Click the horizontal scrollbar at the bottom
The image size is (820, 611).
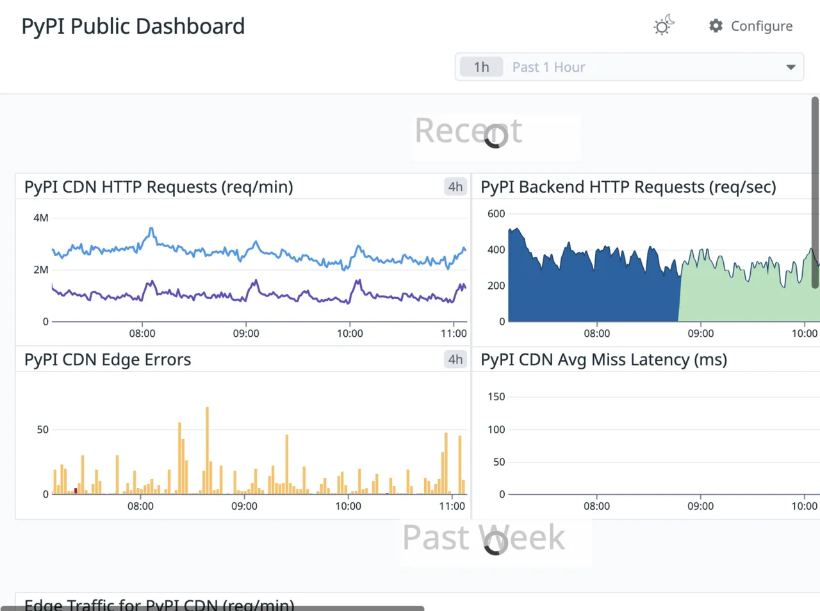pyautogui.click(x=212, y=608)
